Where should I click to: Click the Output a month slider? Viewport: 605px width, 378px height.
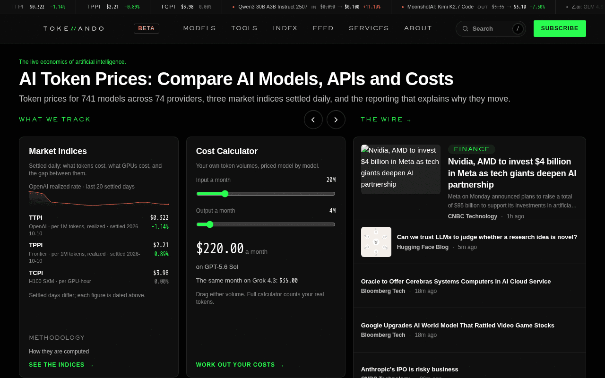point(266,224)
